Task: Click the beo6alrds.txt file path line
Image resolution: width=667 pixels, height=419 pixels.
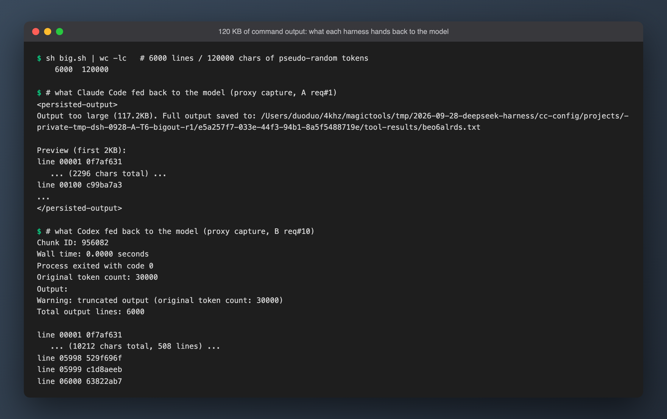Action: pyautogui.click(x=258, y=127)
